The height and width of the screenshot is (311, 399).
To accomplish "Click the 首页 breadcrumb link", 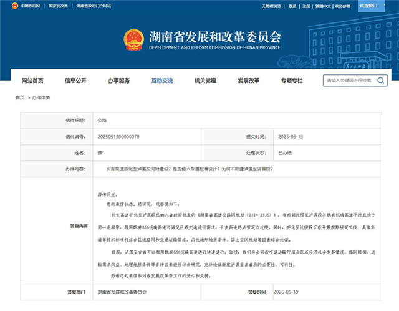I will (20, 97).
